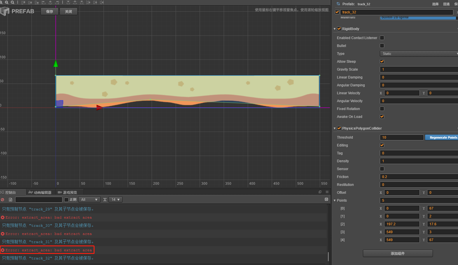Click the collapse console messages icon
The image size is (458, 265).
[326, 199]
